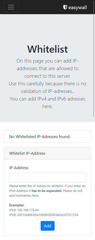Click the IPV6 example address line
This screenshot has height=240, width=95.
(x=44, y=215)
